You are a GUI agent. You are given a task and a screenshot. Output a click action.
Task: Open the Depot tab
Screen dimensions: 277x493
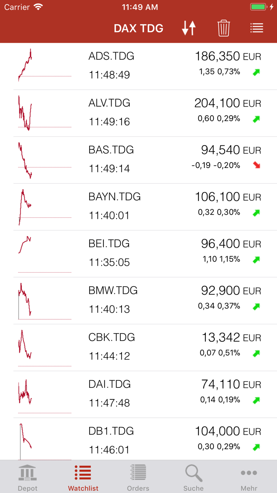(28, 477)
